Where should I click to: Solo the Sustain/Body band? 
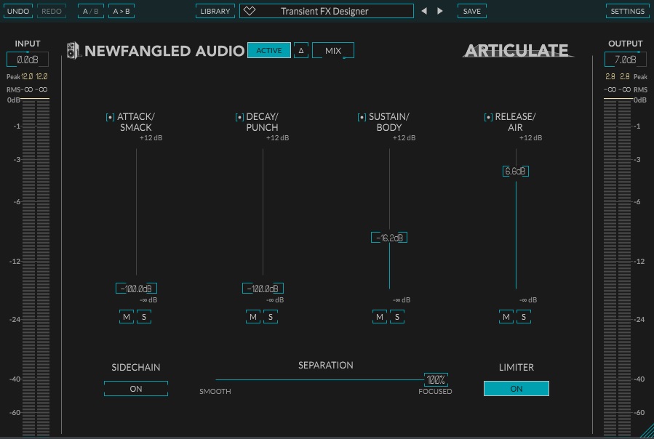coord(397,317)
